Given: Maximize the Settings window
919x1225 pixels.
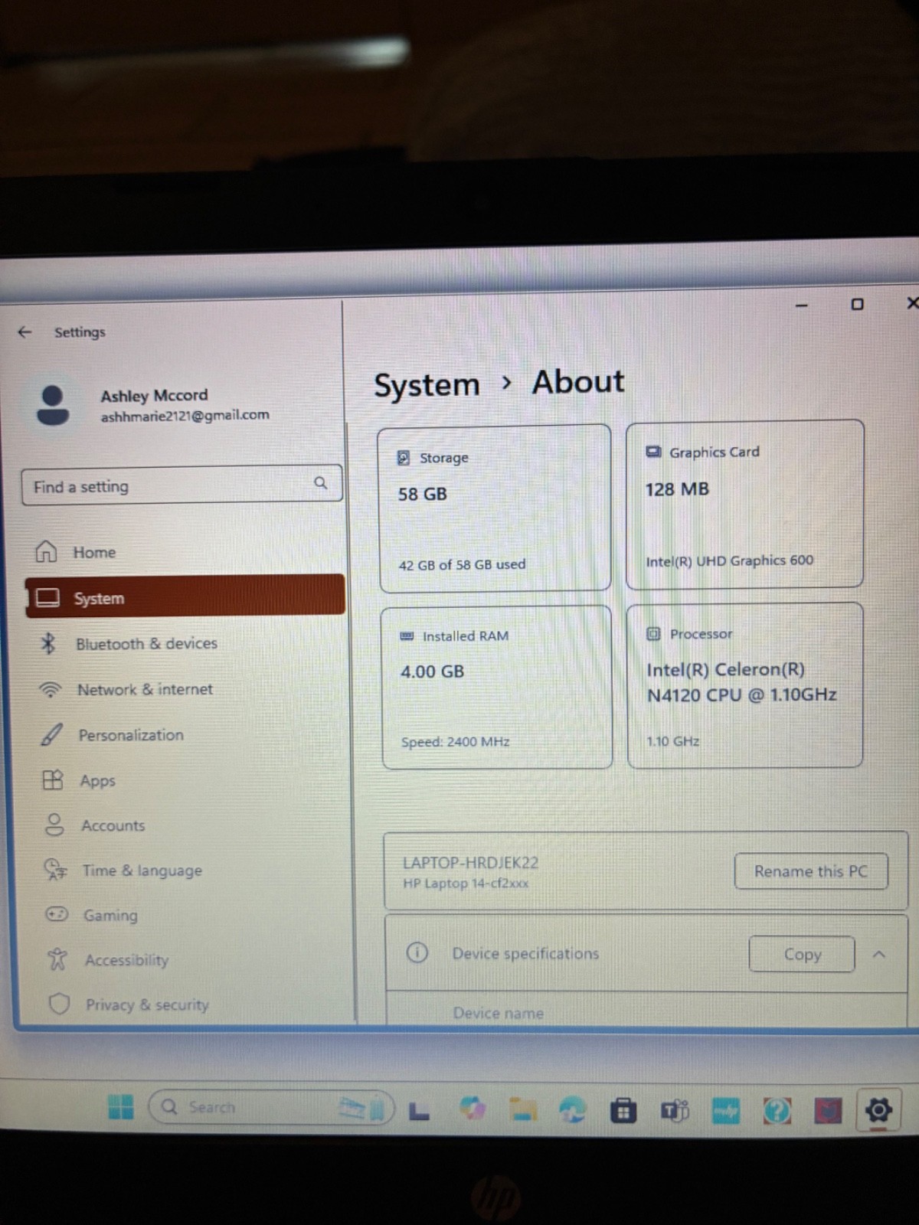Looking at the screenshot, I should 857,304.
